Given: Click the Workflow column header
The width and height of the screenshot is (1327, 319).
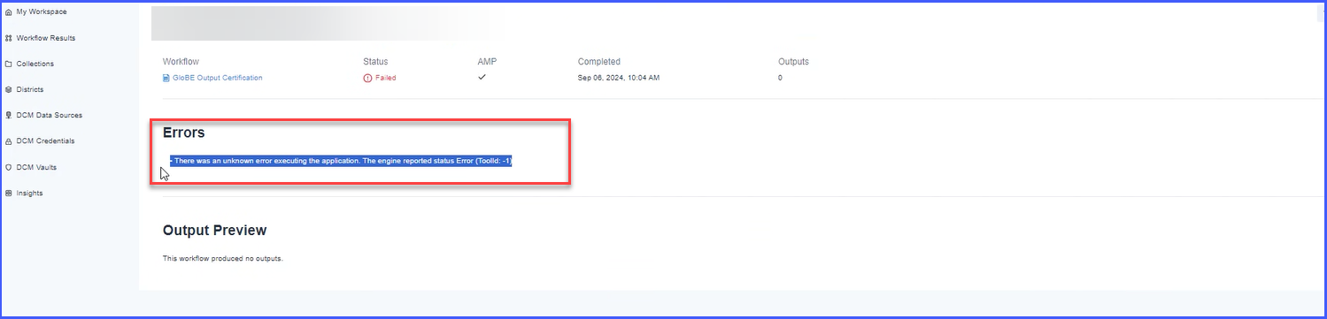Looking at the screenshot, I should [181, 62].
